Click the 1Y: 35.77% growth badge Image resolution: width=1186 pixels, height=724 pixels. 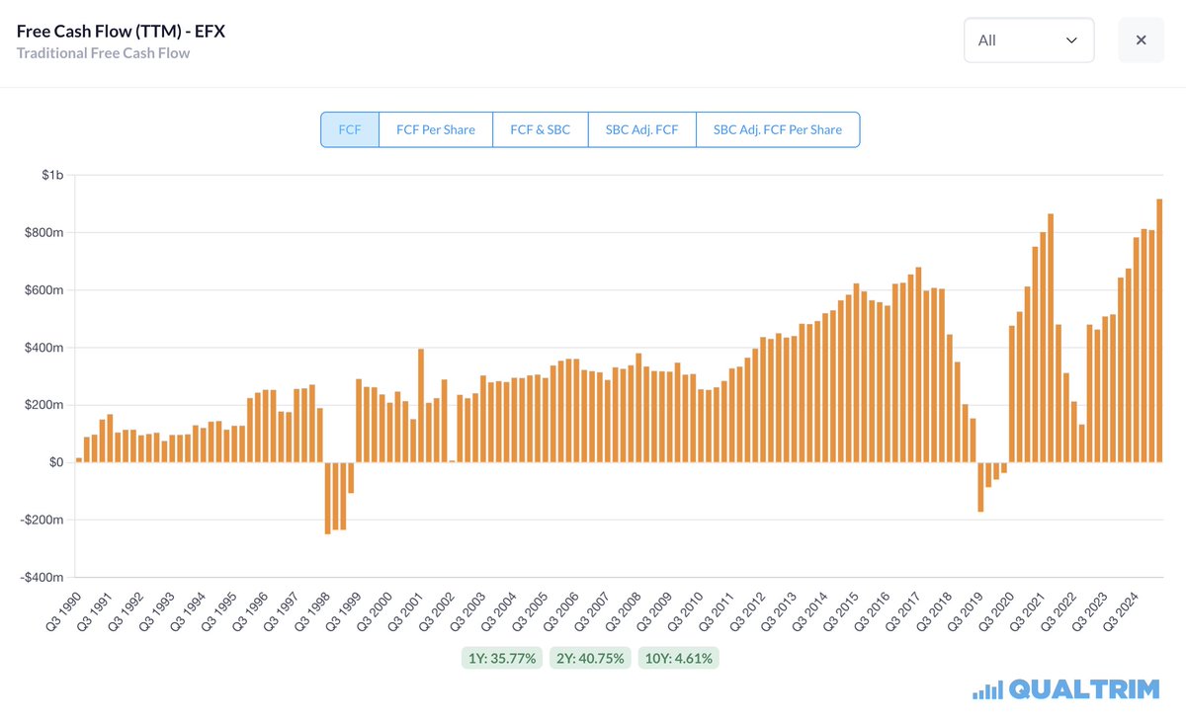click(x=502, y=658)
